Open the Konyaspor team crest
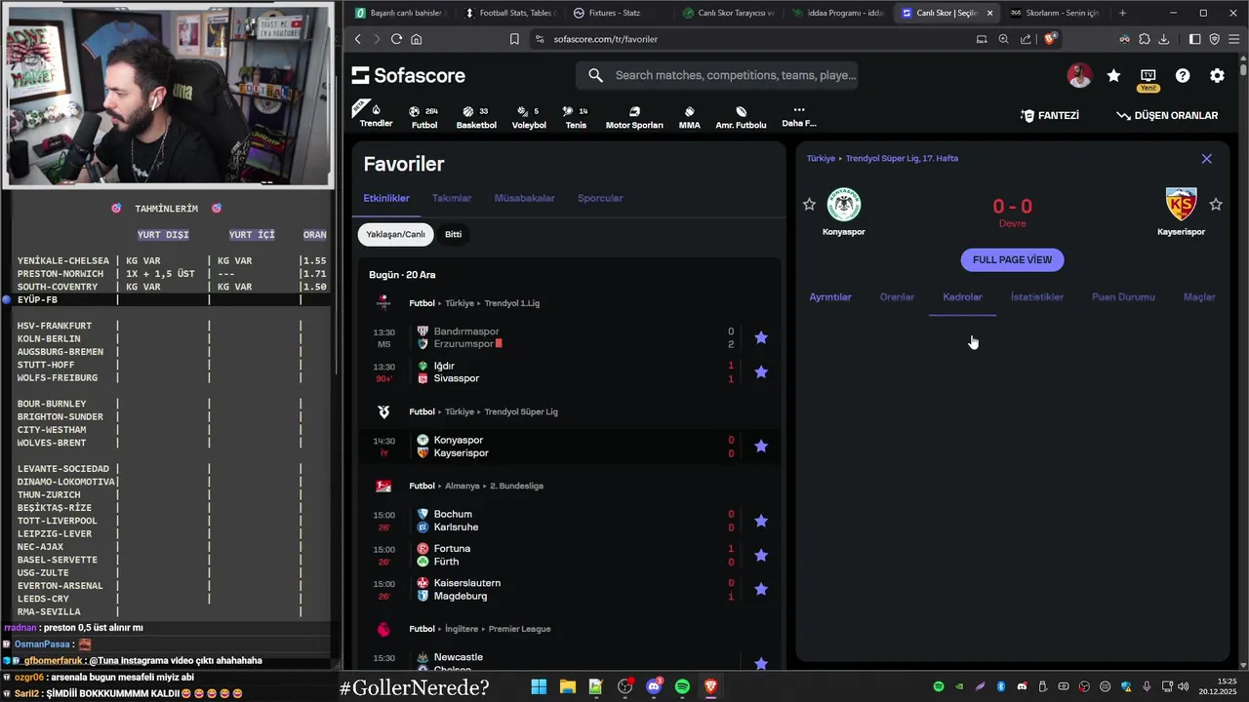This screenshot has height=702, width=1249. pyautogui.click(x=844, y=205)
